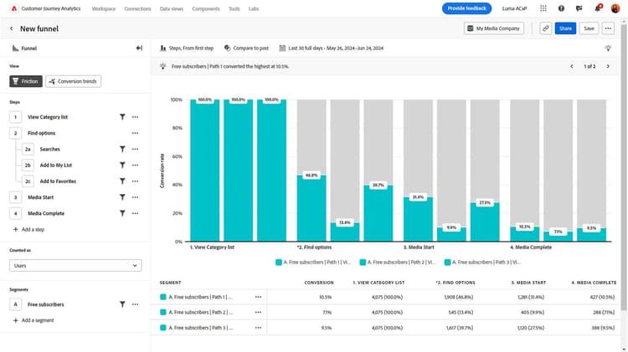Click the Share button
This screenshot has width=628, height=352.
(565, 28)
